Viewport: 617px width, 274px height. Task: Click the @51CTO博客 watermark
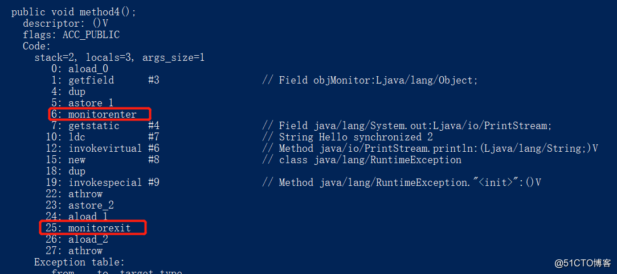click(x=583, y=263)
